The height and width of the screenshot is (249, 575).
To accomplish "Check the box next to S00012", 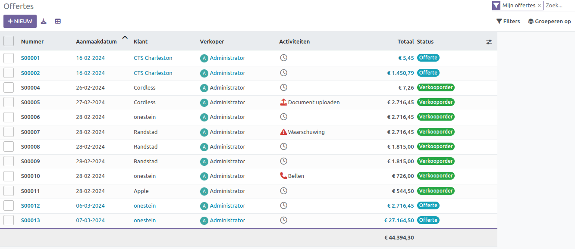I will pos(9,205).
